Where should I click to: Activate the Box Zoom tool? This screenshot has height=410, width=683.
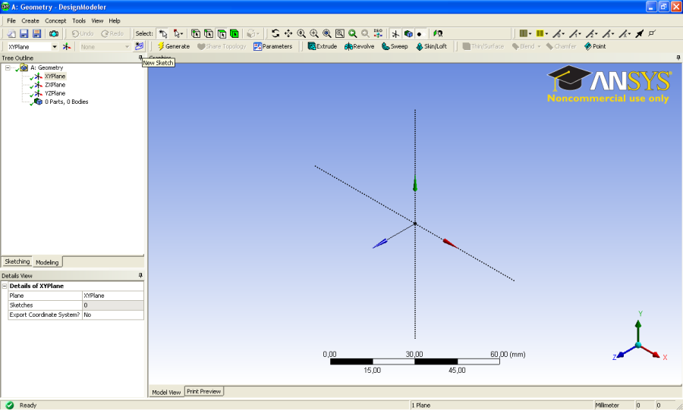pyautogui.click(x=313, y=33)
